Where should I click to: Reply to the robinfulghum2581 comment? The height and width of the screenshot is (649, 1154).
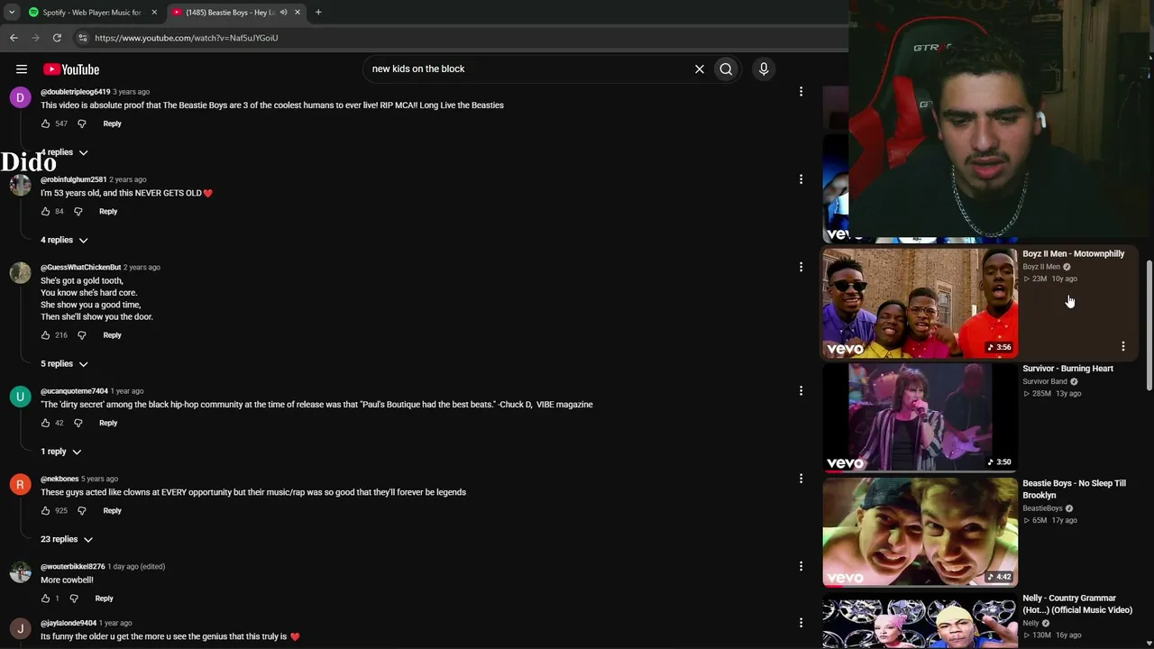(108, 211)
